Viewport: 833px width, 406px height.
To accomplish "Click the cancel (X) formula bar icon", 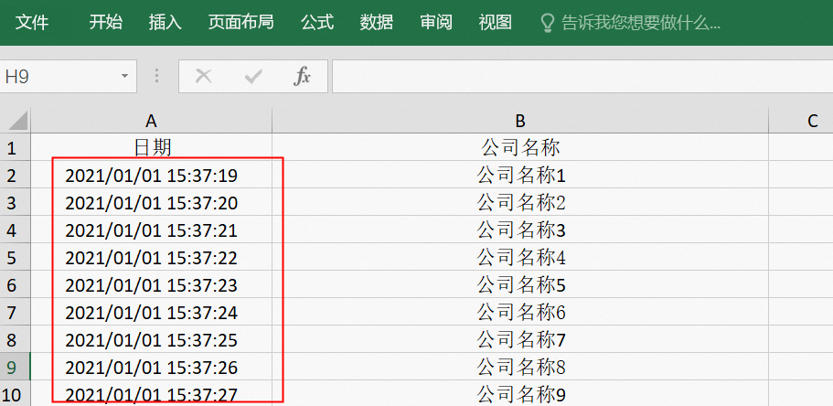I will click(204, 77).
